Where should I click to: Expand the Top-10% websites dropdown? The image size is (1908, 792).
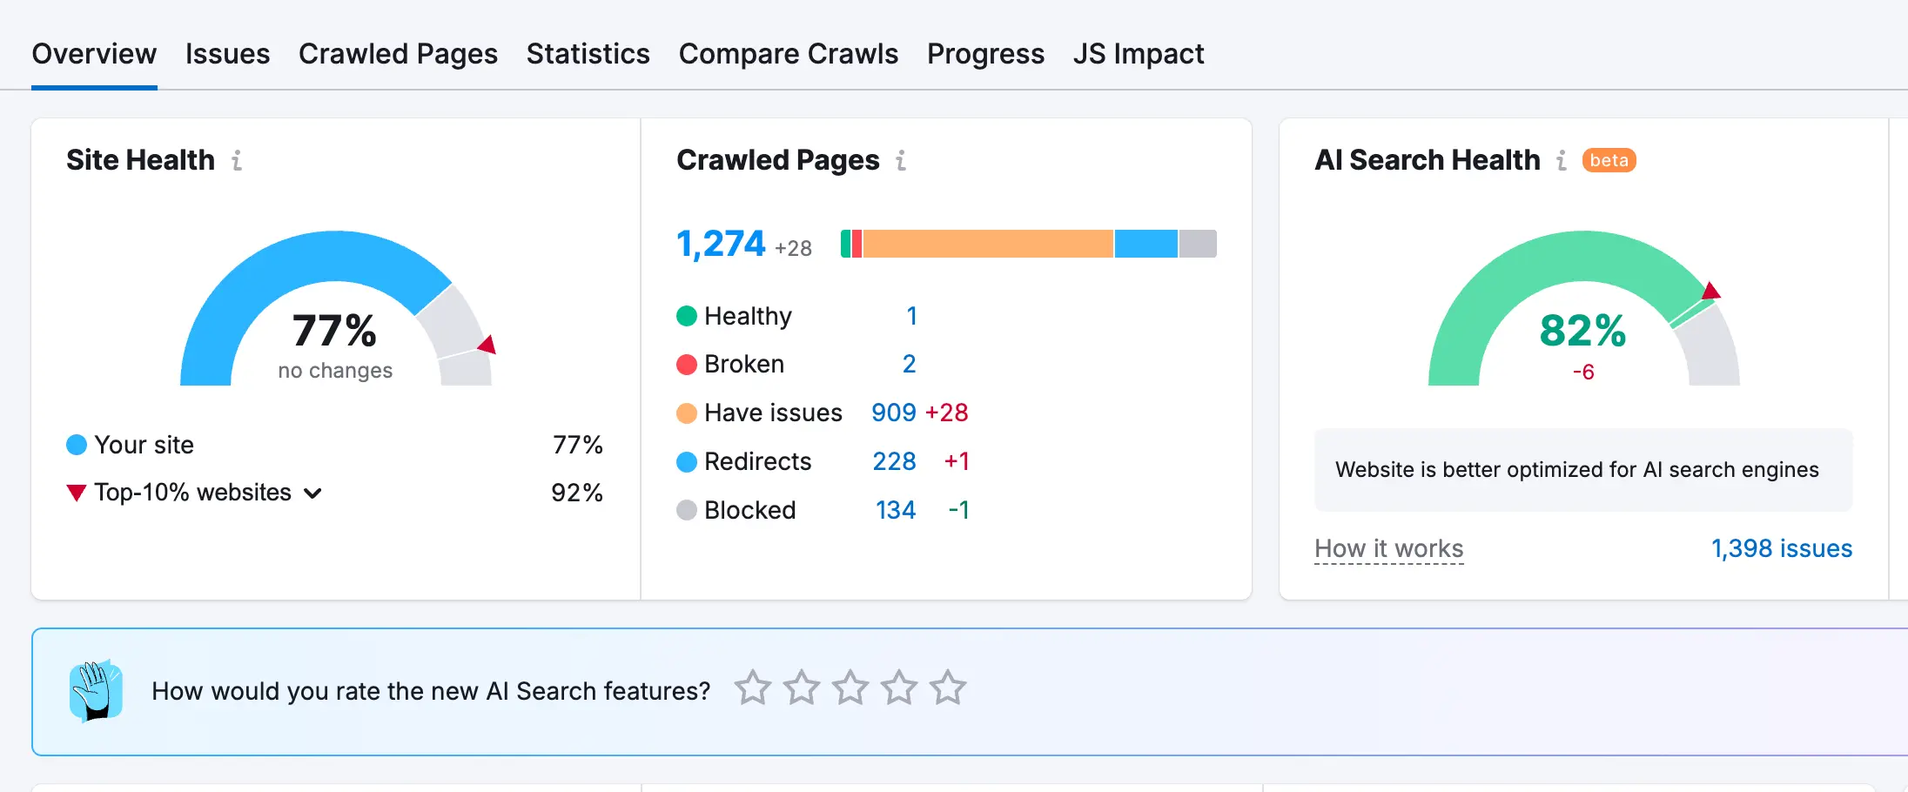click(315, 493)
